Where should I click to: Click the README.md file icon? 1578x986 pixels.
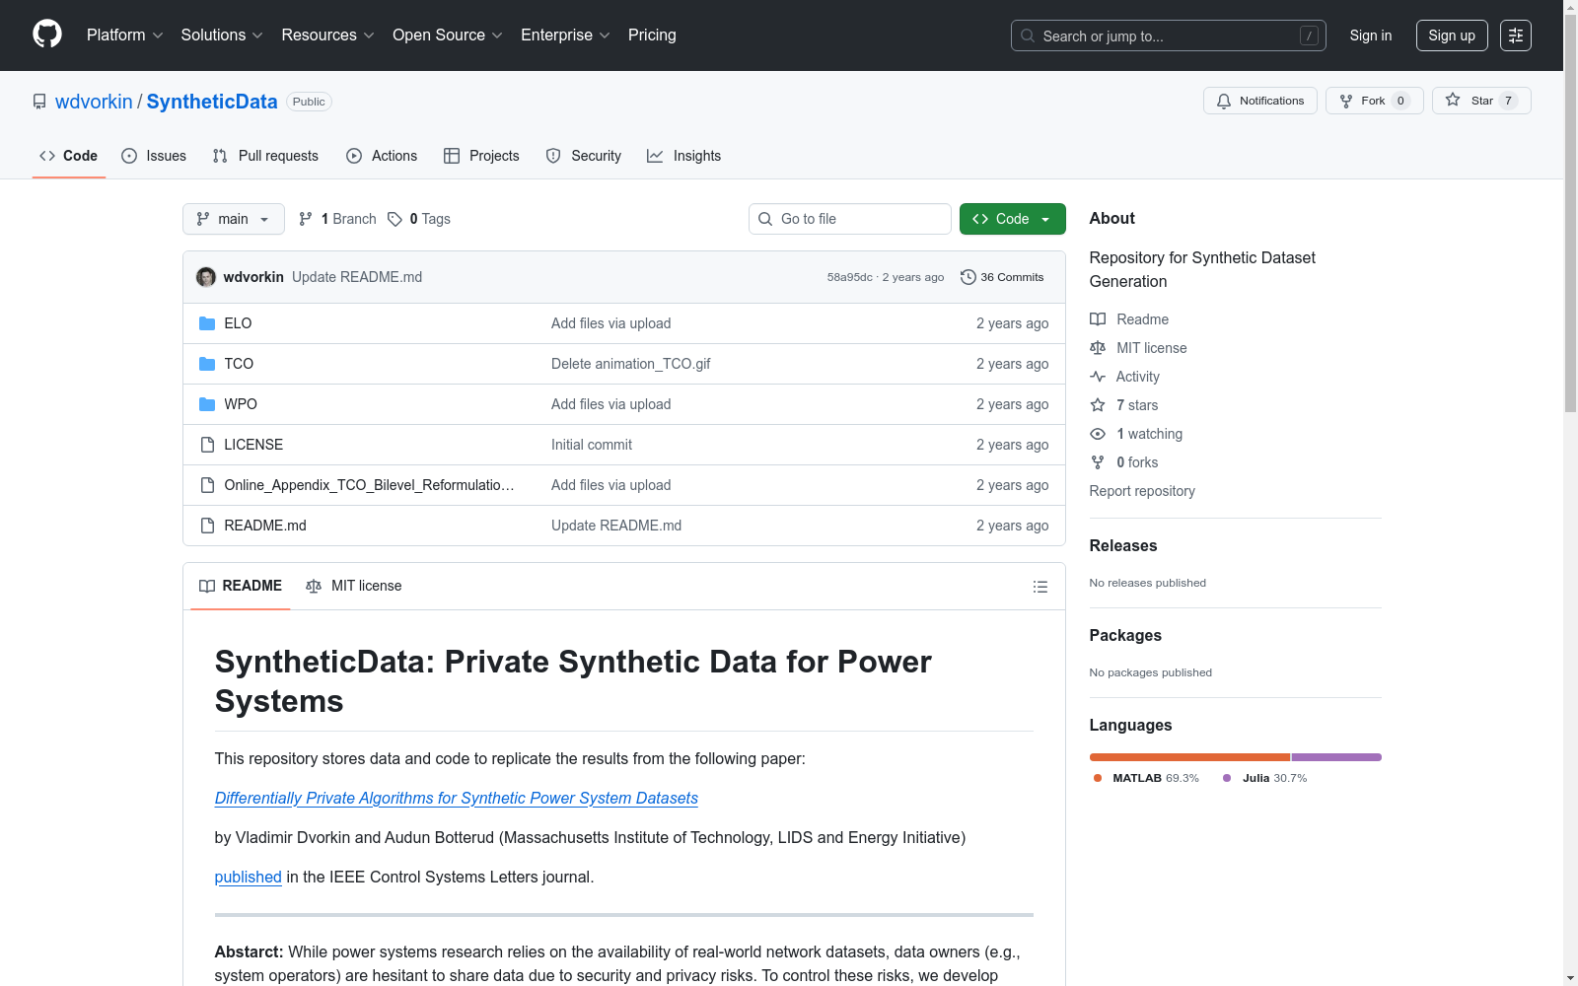tap(207, 526)
